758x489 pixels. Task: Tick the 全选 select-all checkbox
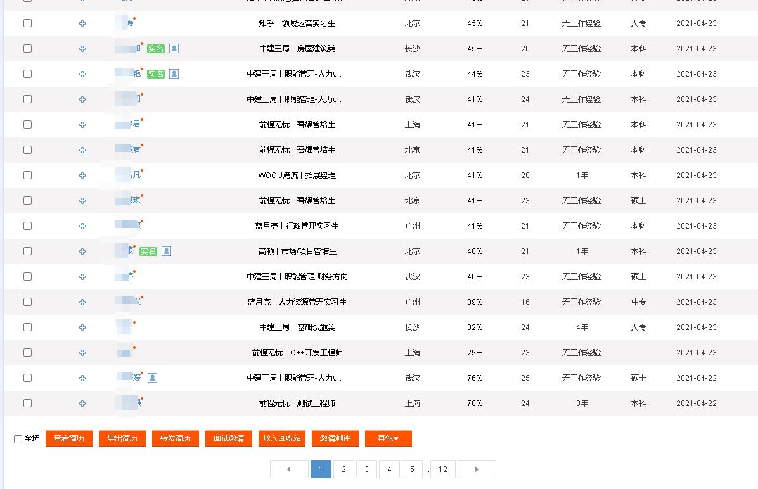[18, 439]
